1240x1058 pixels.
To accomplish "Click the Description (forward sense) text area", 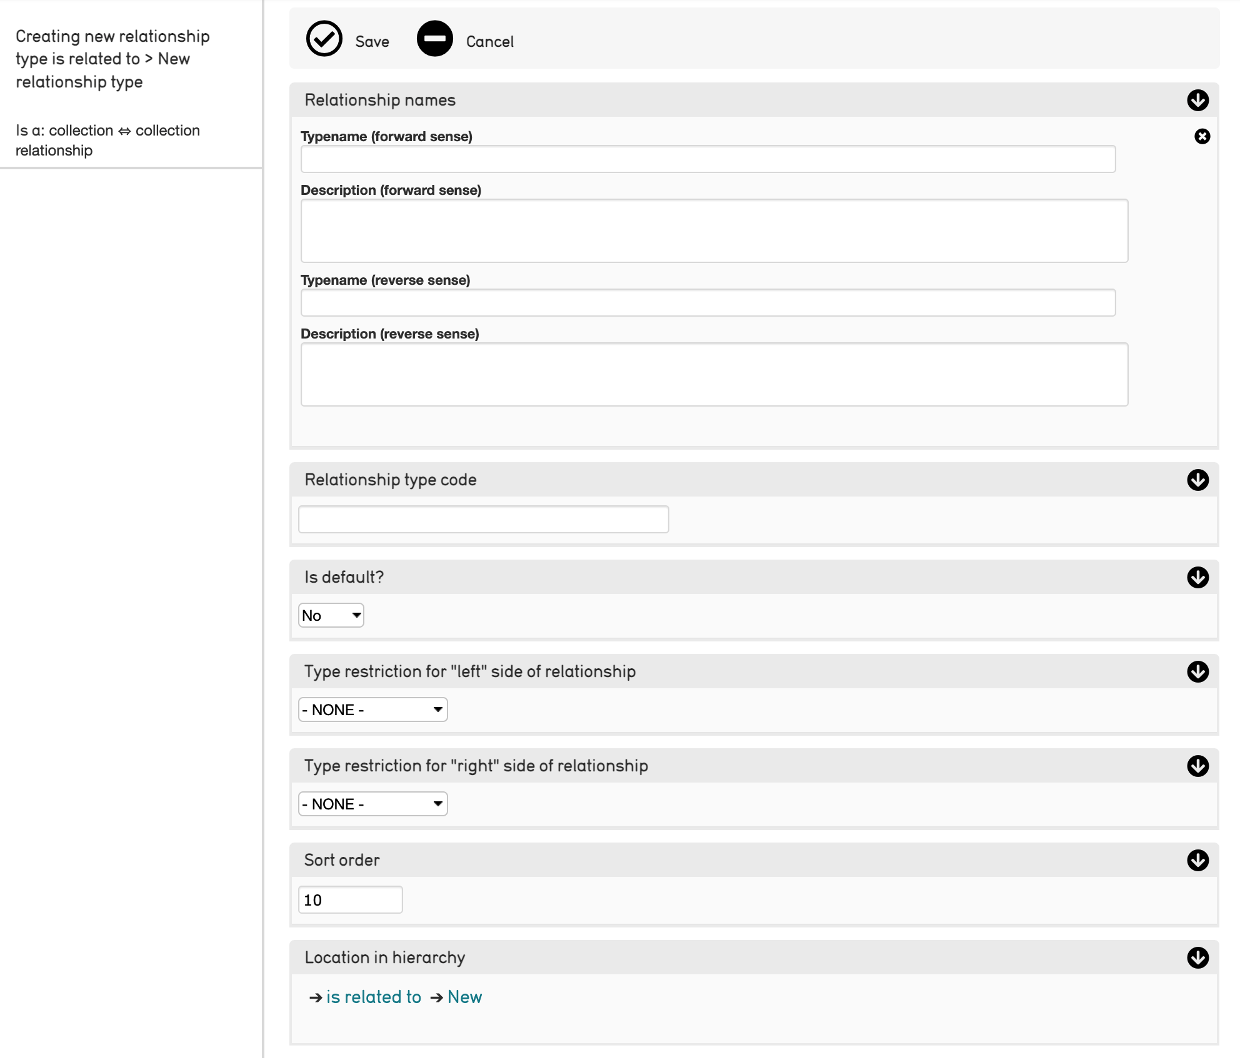I will click(x=714, y=230).
